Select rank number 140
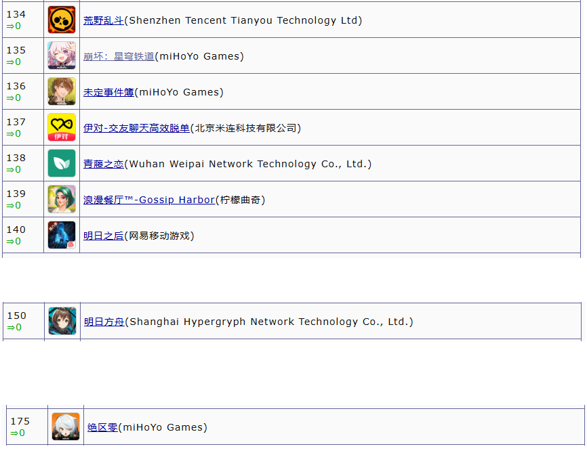The height and width of the screenshot is (455, 587). pyautogui.click(x=16, y=230)
